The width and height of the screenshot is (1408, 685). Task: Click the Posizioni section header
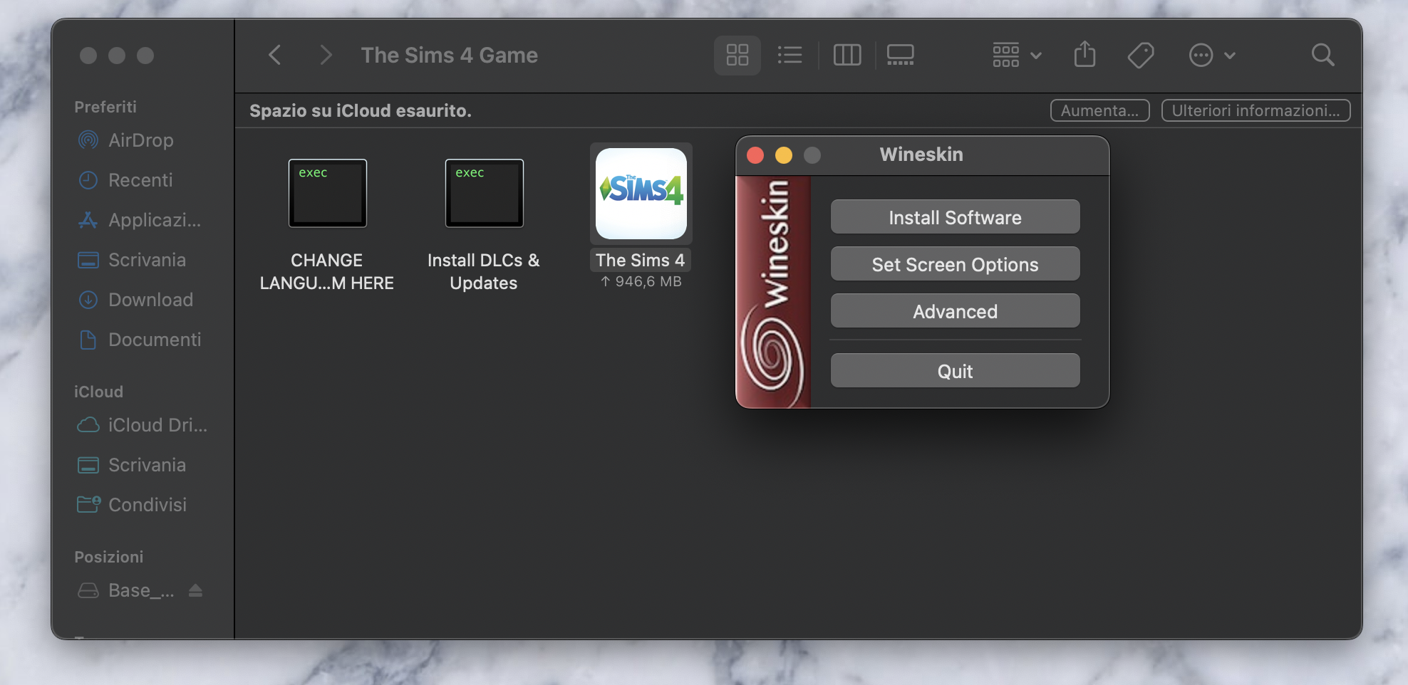pyautogui.click(x=109, y=557)
